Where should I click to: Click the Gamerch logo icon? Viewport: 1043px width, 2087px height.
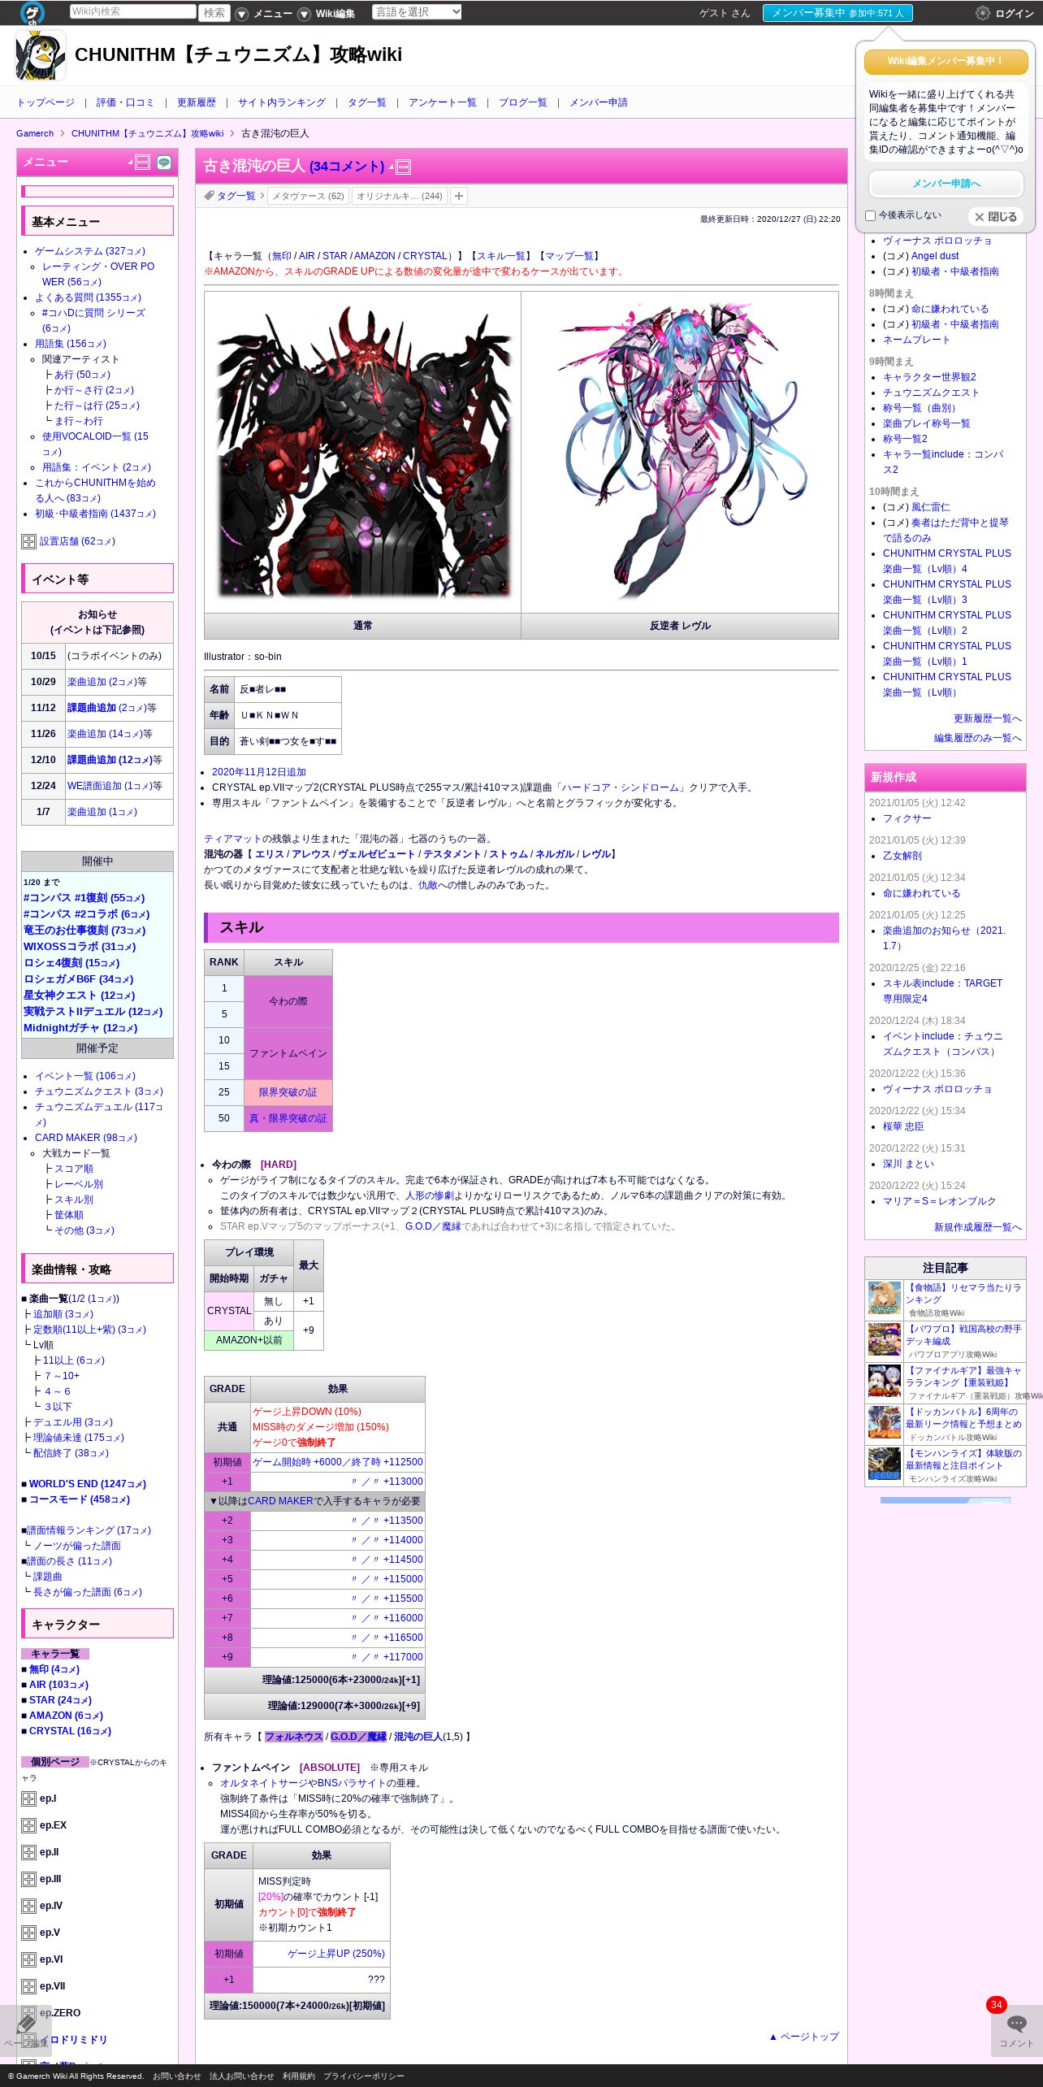32,12
